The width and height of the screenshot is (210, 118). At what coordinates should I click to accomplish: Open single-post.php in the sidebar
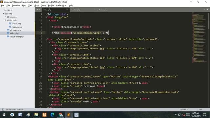[17, 37]
